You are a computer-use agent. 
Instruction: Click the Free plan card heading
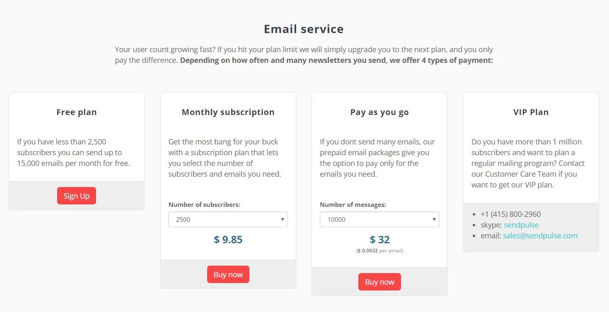(x=77, y=112)
